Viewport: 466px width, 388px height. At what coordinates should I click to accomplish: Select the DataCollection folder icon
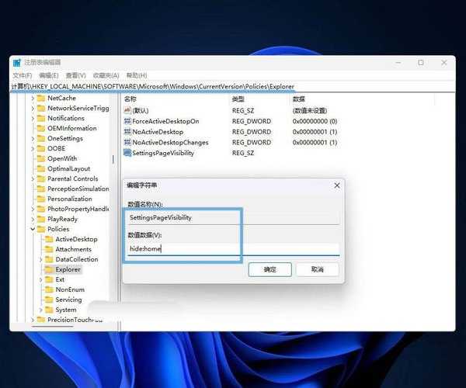click(49, 259)
